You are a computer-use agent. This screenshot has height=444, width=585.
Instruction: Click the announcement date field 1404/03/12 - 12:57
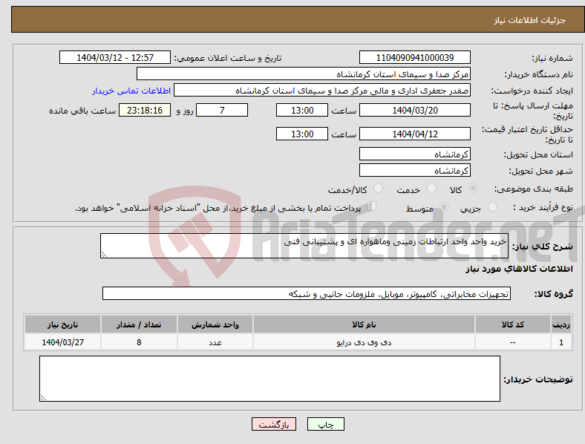pyautogui.click(x=115, y=58)
